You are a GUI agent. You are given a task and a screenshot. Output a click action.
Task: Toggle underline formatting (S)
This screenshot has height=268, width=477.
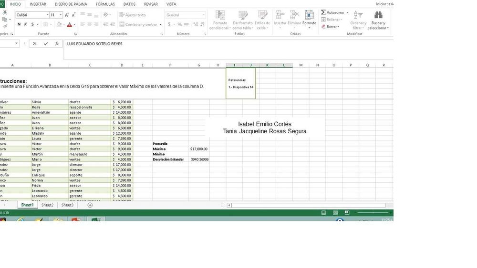32,24
